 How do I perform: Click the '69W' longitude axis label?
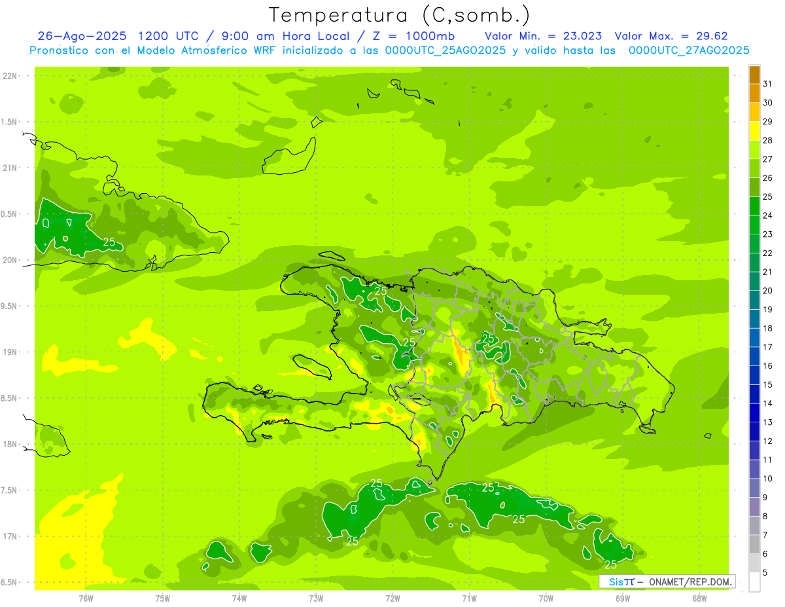point(623,598)
